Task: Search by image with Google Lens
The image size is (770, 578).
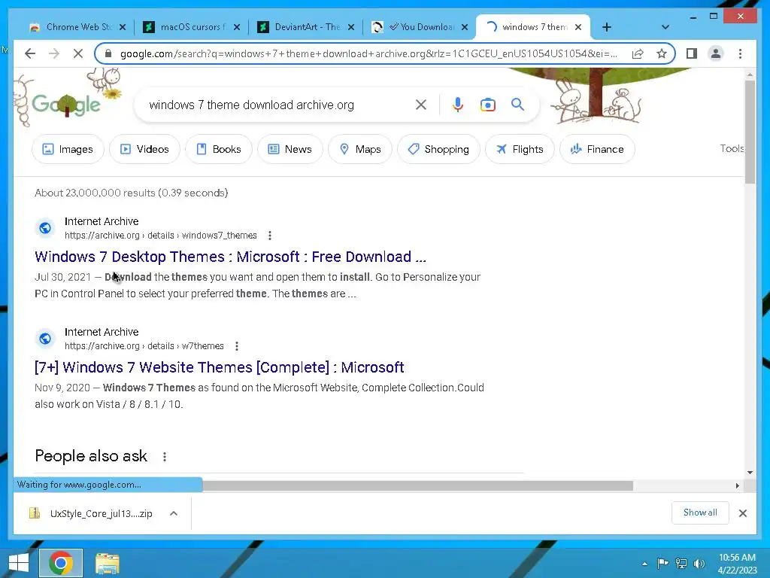Action: 487,105
